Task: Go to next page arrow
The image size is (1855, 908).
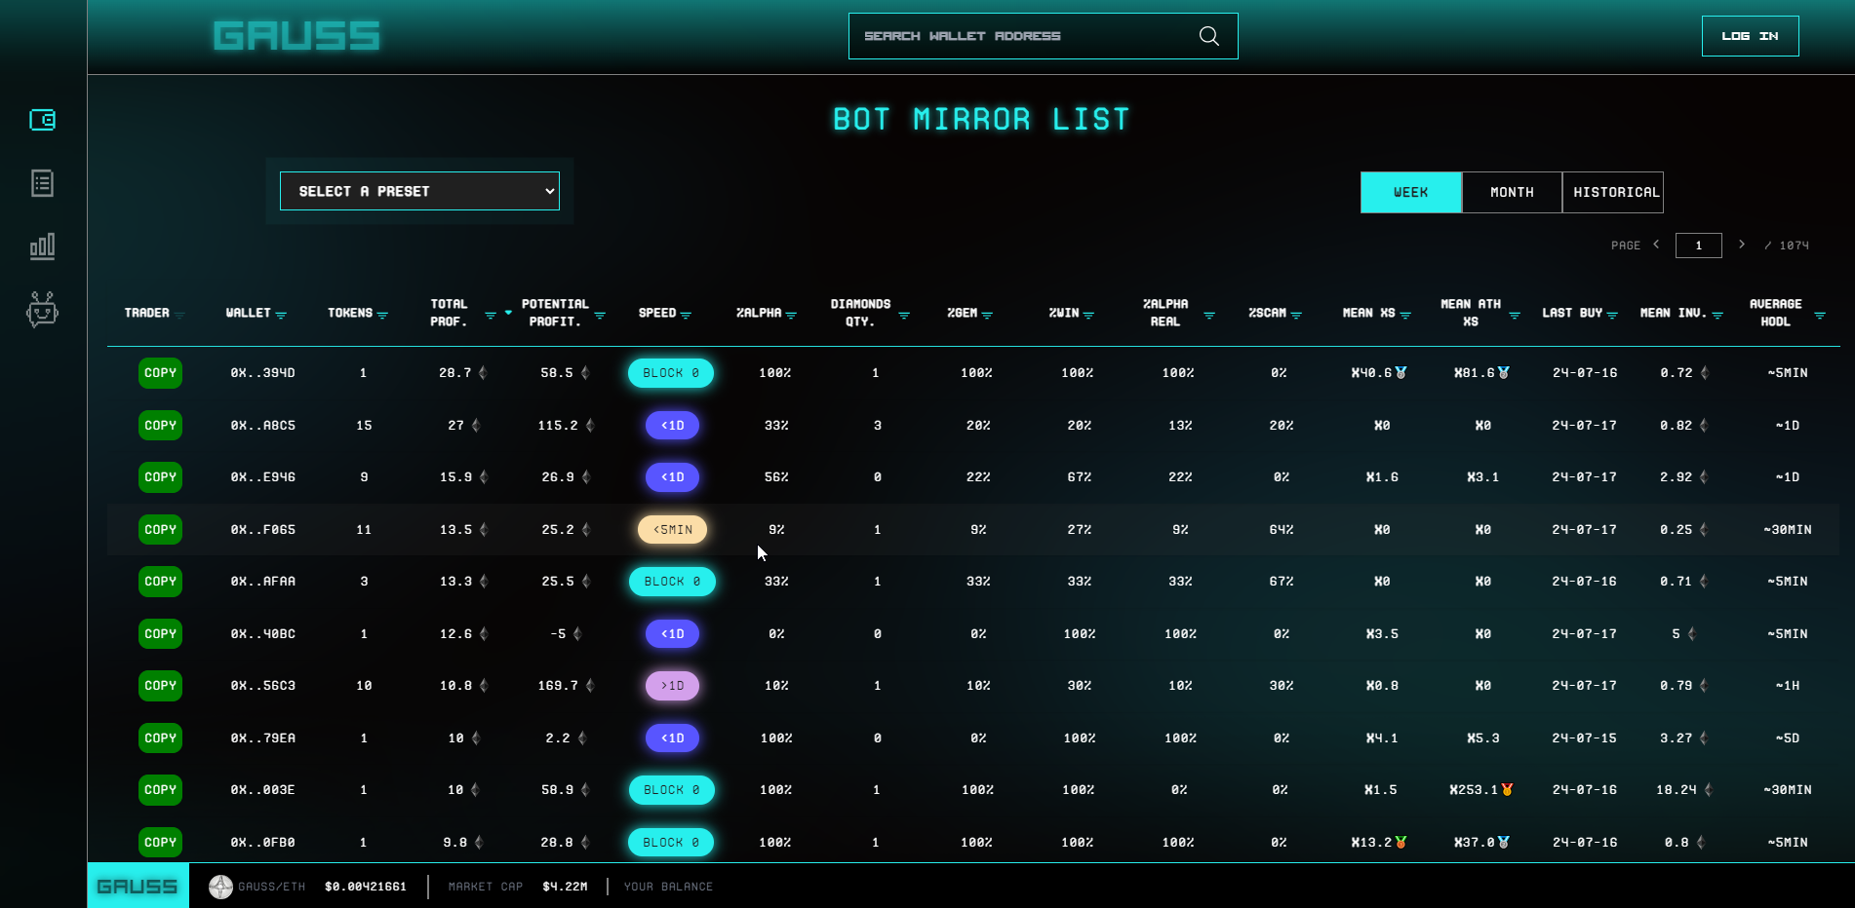Action: pos(1741,245)
